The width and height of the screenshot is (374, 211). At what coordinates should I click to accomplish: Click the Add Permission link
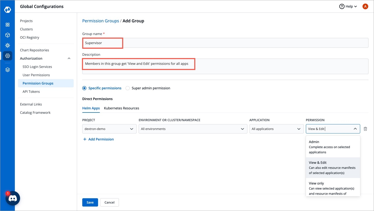[x=98, y=139]
